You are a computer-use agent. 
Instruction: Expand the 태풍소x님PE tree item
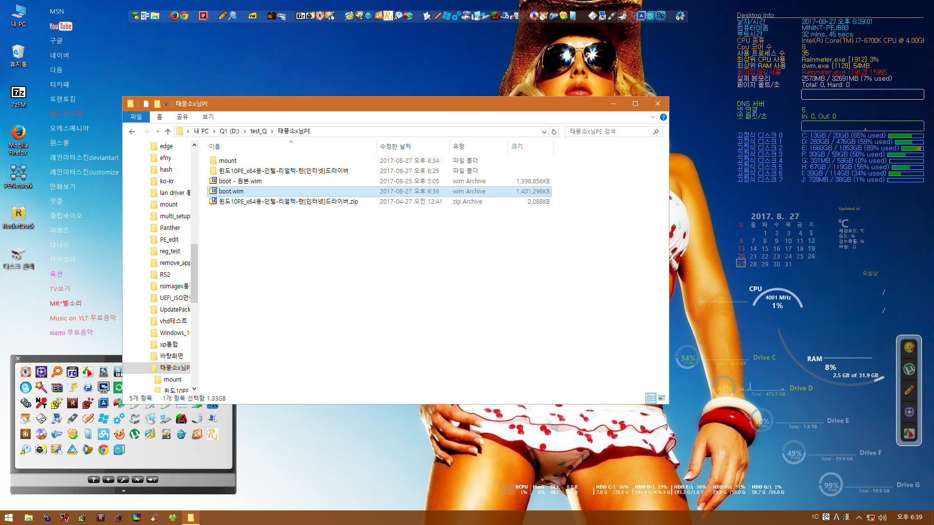tap(146, 367)
